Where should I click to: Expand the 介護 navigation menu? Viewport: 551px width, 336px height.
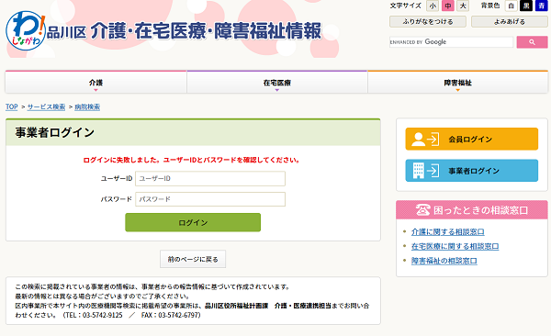click(x=96, y=83)
